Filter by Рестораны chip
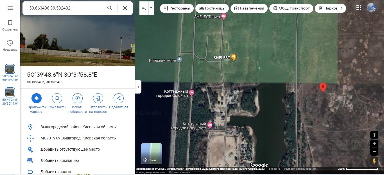The width and height of the screenshot is (384, 175). point(177,8)
